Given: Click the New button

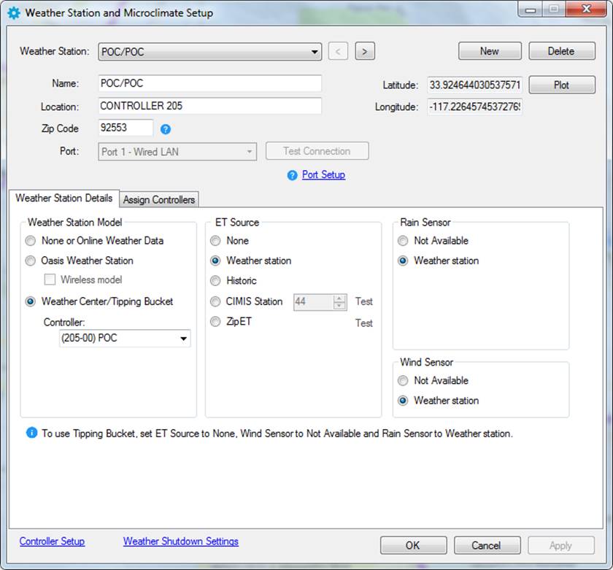Looking at the screenshot, I should 490,51.
